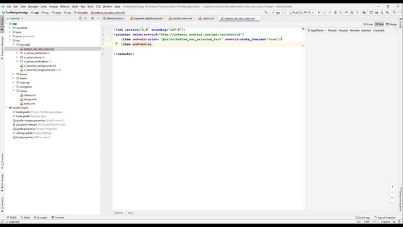Click the Search Everywhere magnifier icon
Screen dimensions: 403x227
tap(394, 13)
